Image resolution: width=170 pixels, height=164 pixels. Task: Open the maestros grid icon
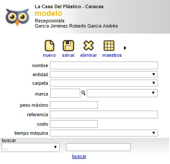coord(109,46)
